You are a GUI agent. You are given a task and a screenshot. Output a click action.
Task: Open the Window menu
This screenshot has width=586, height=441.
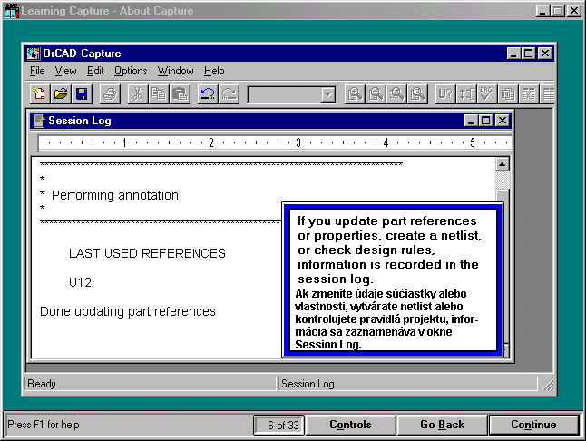pyautogui.click(x=175, y=71)
